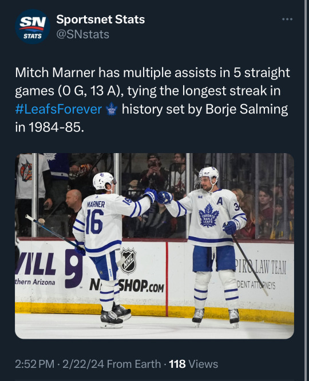This screenshot has width=309, height=381.
Task: Click the Toronto Maple Leafs jersey crest
Action: point(208,215)
